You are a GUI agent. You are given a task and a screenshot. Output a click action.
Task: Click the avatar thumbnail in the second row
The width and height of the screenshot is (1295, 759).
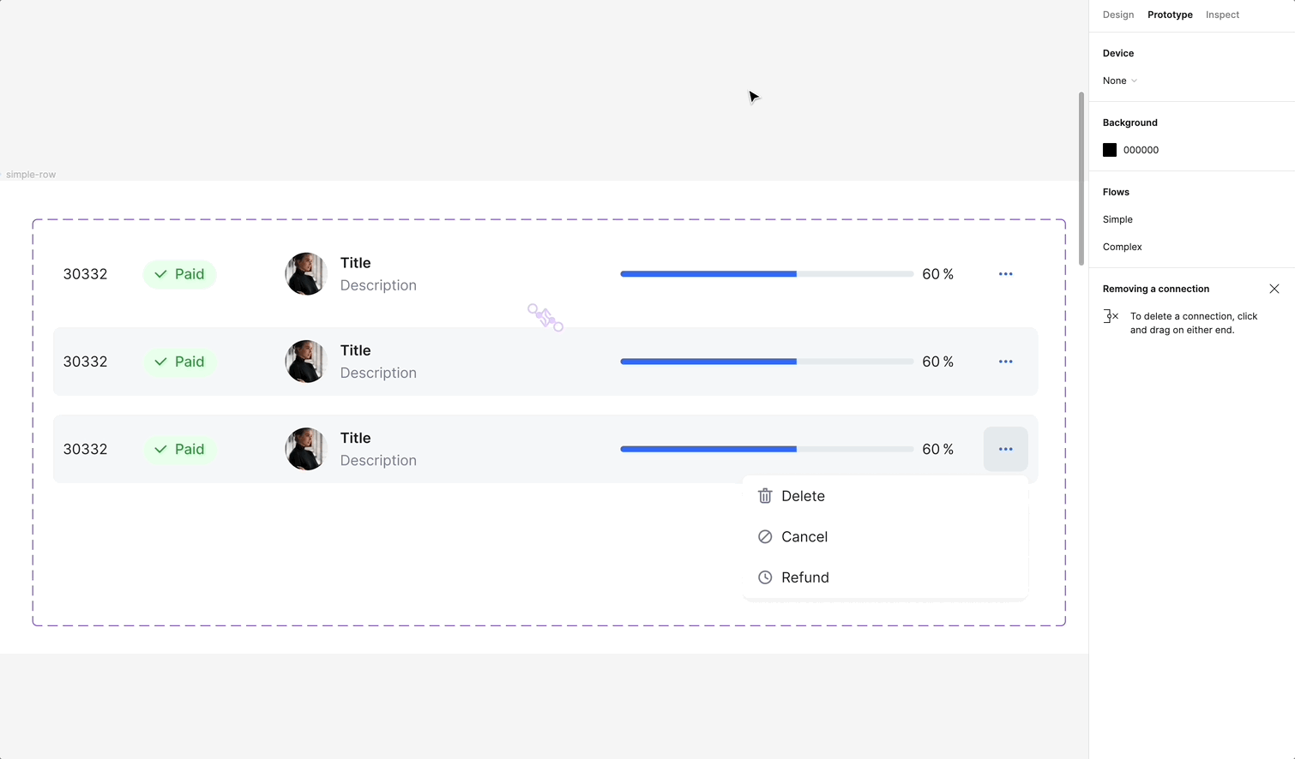coord(306,362)
